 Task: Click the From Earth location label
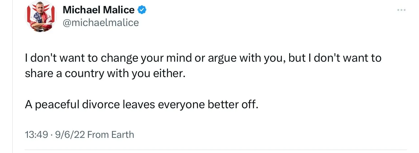[x=110, y=134]
